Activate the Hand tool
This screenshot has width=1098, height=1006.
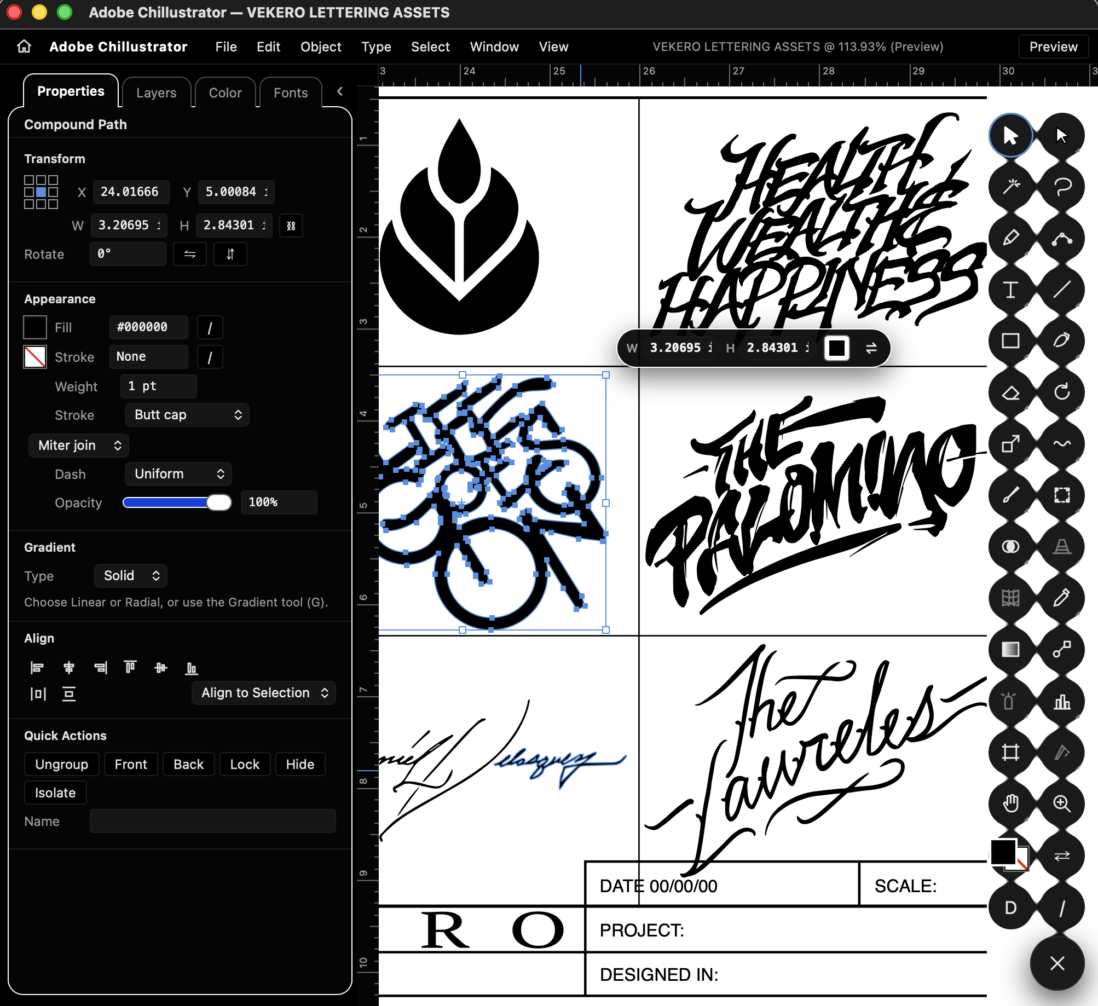tap(1010, 803)
